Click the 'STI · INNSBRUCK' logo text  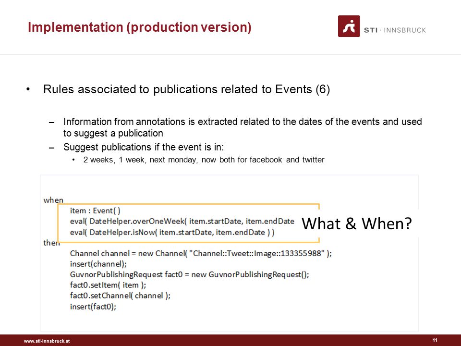(395, 30)
